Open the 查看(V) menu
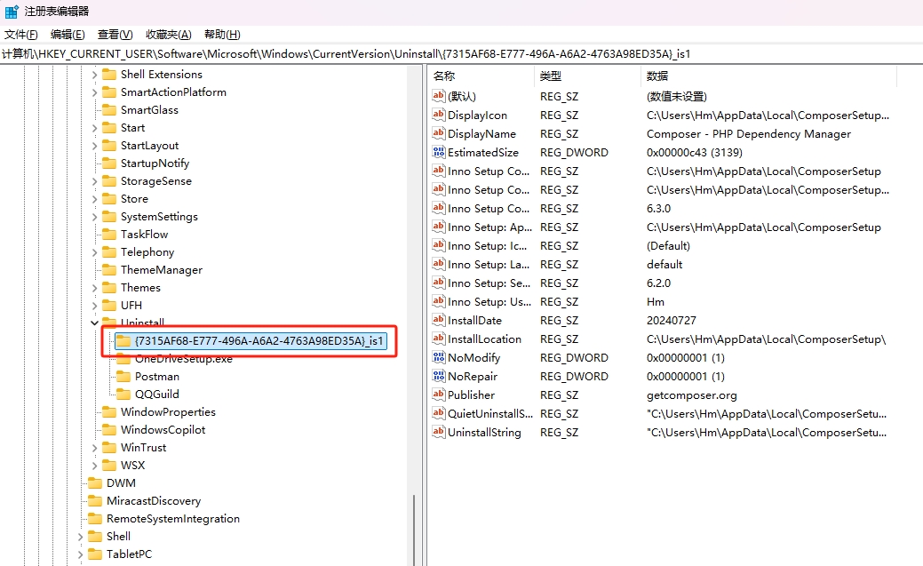 [x=115, y=34]
